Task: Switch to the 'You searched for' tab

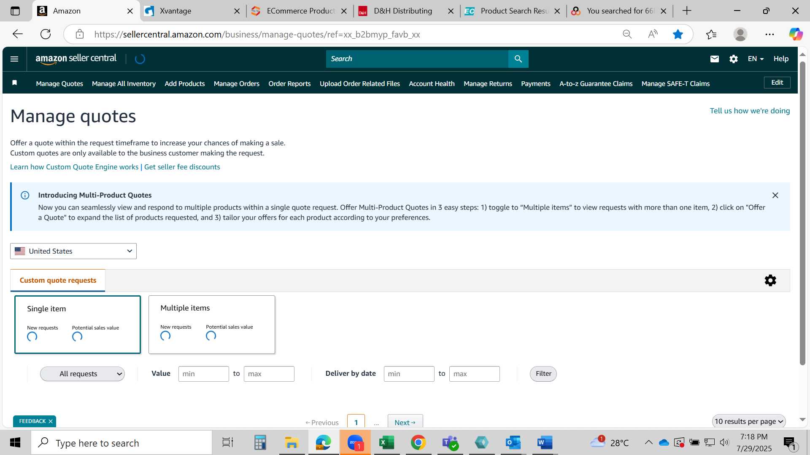Action: click(620, 11)
